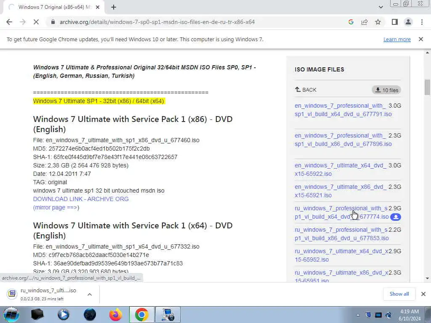Click the page vertical scrollbar thumb
Image resolution: width=431 pixels, height=323 pixels.
point(427,87)
